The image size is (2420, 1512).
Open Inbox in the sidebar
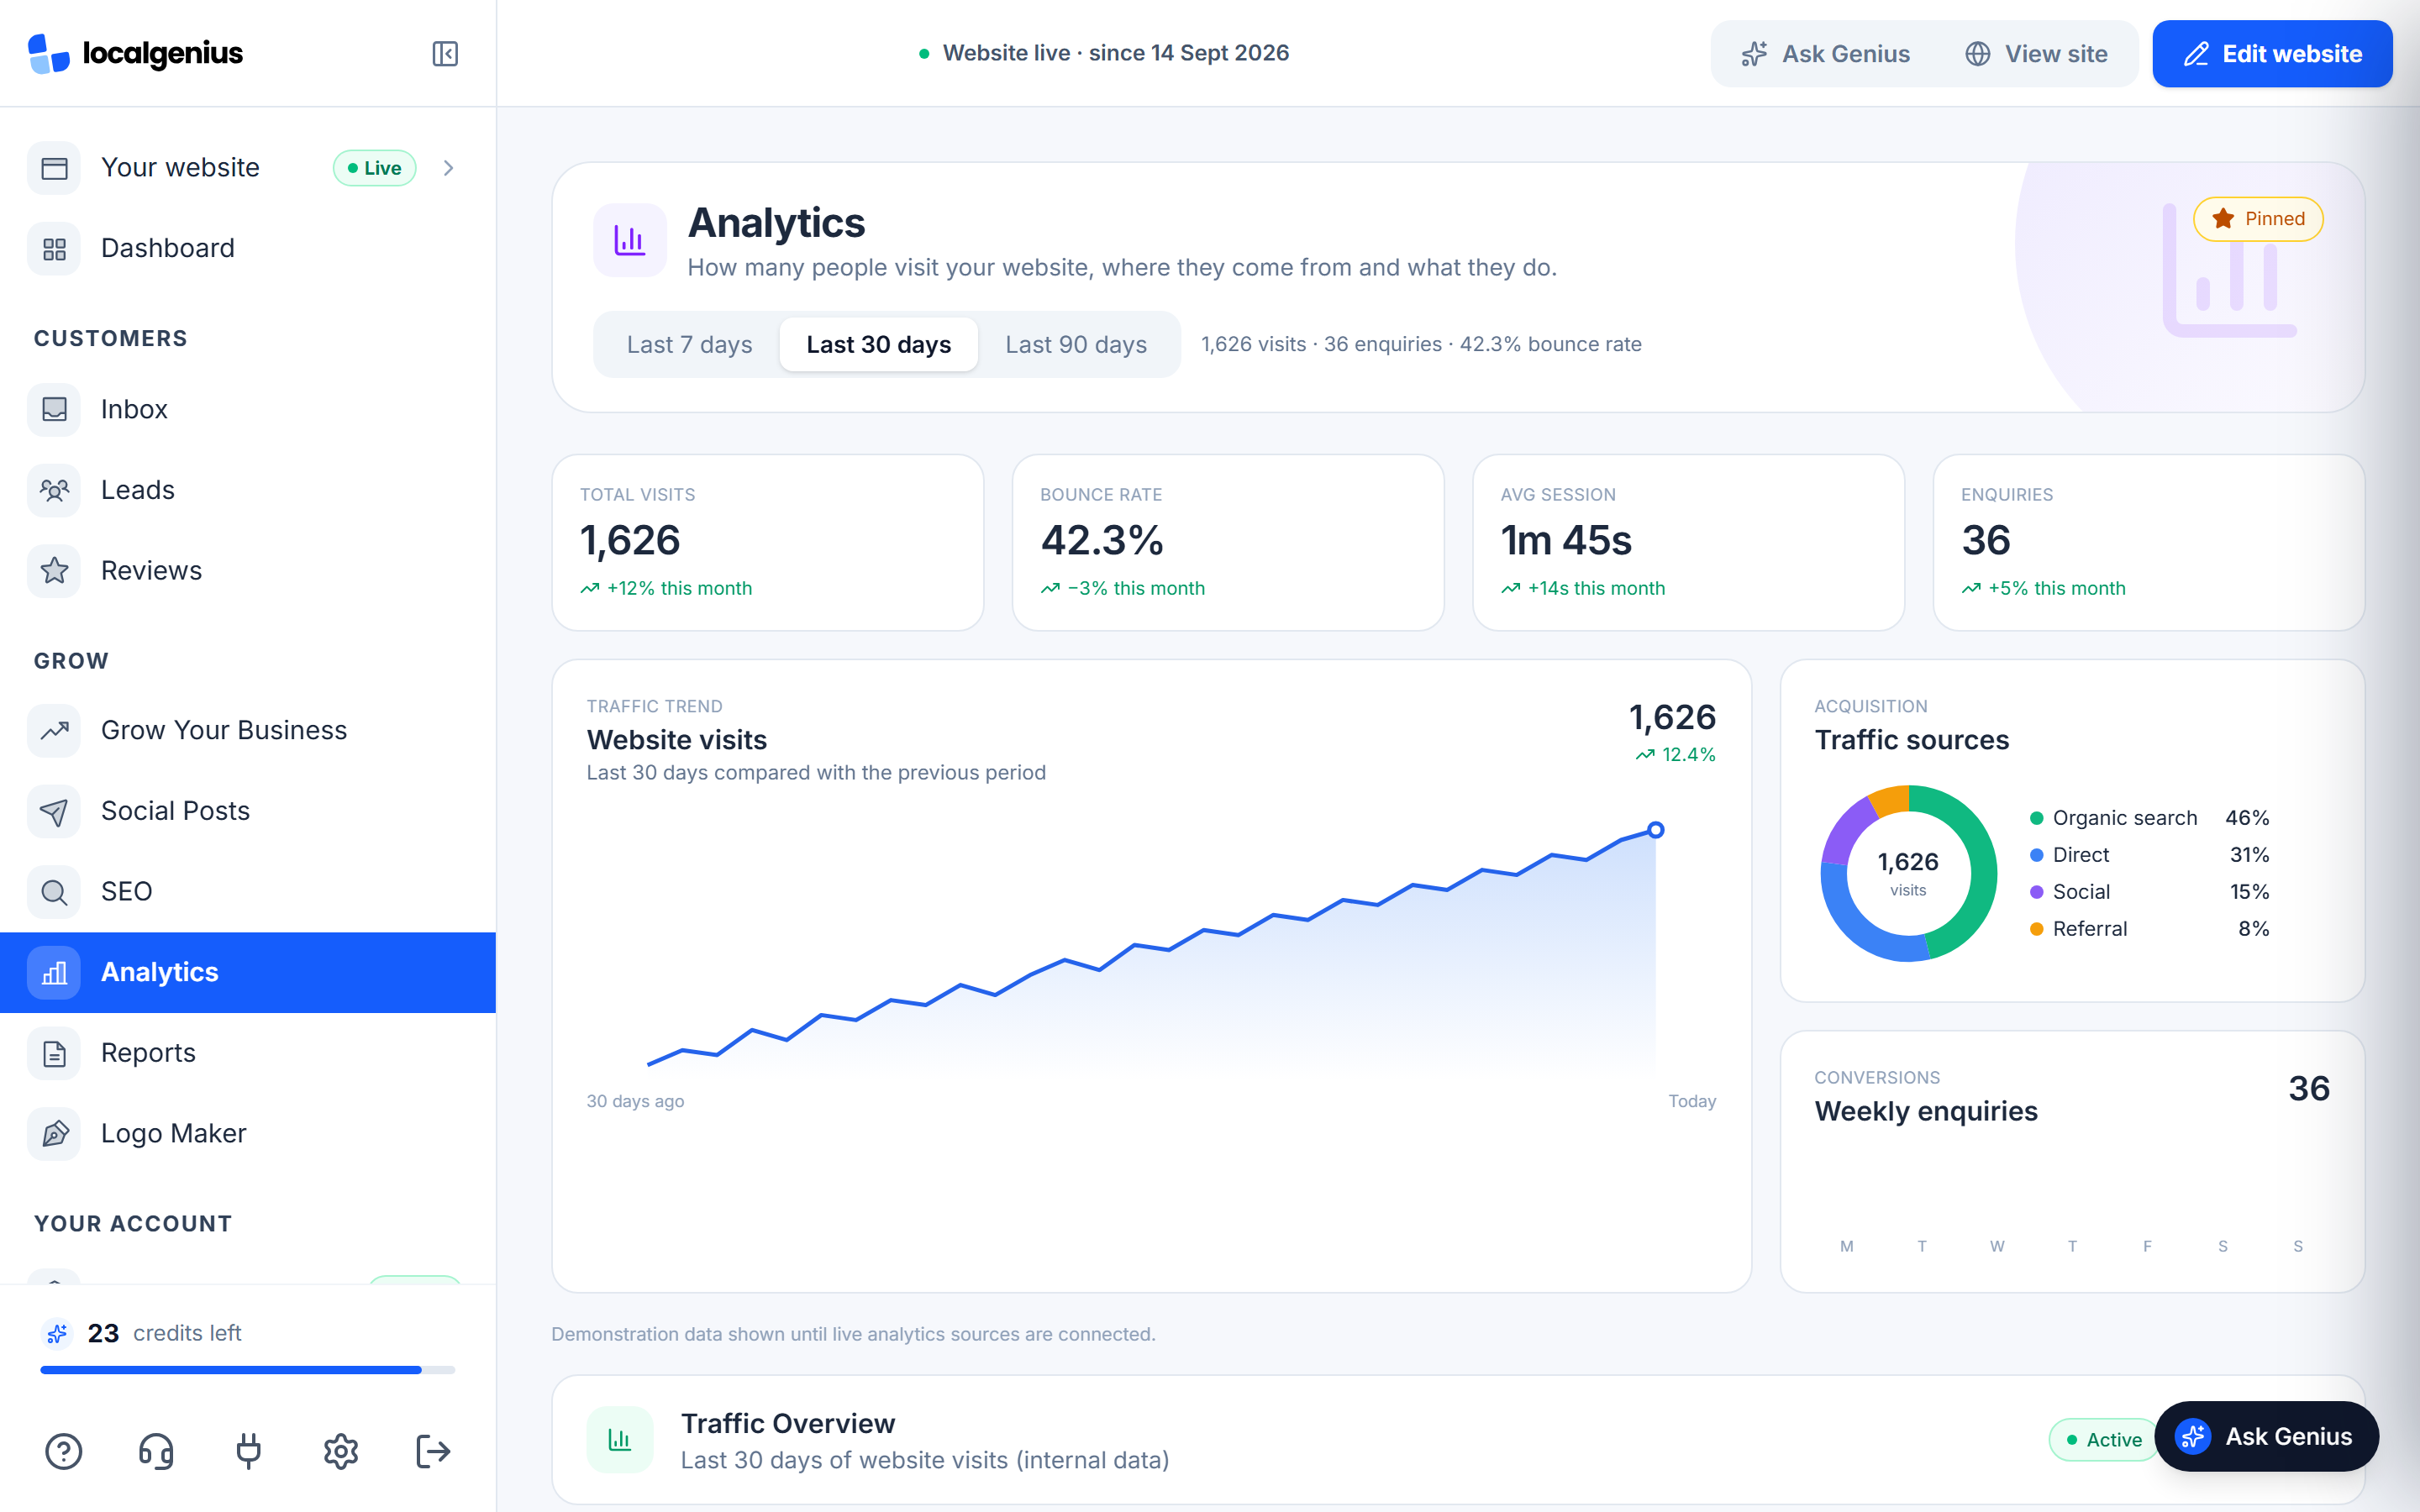tap(248, 409)
